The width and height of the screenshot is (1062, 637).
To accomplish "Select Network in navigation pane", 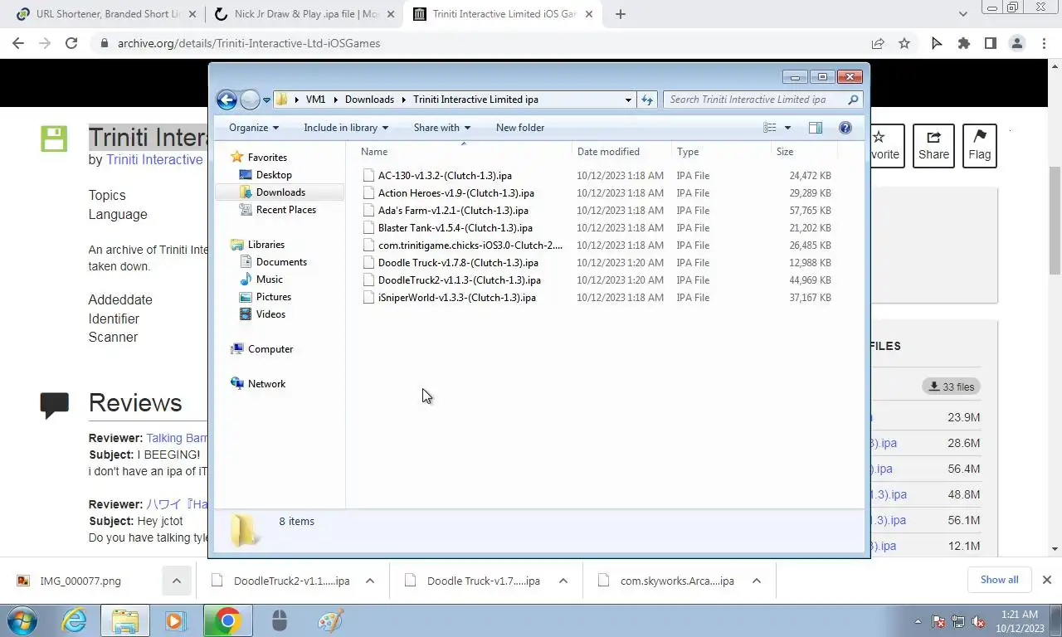I will pos(266,384).
